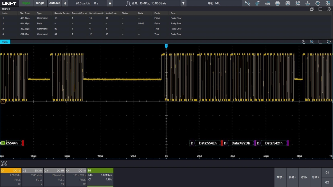Click the print icon

click(x=277, y=3)
